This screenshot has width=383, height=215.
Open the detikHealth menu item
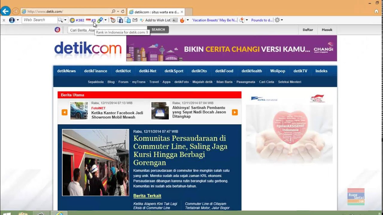[252, 71]
